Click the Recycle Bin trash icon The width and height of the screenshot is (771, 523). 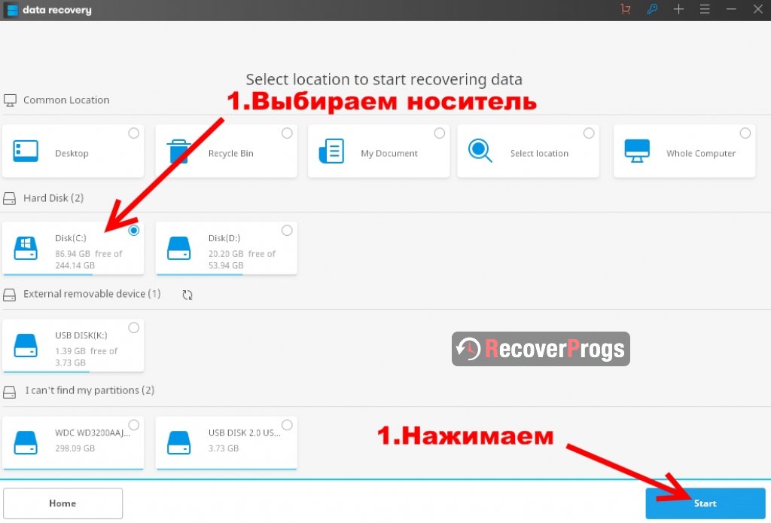(x=178, y=151)
